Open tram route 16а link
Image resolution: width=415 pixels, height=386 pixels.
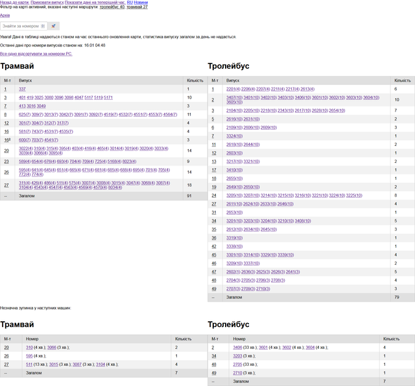click(7, 140)
